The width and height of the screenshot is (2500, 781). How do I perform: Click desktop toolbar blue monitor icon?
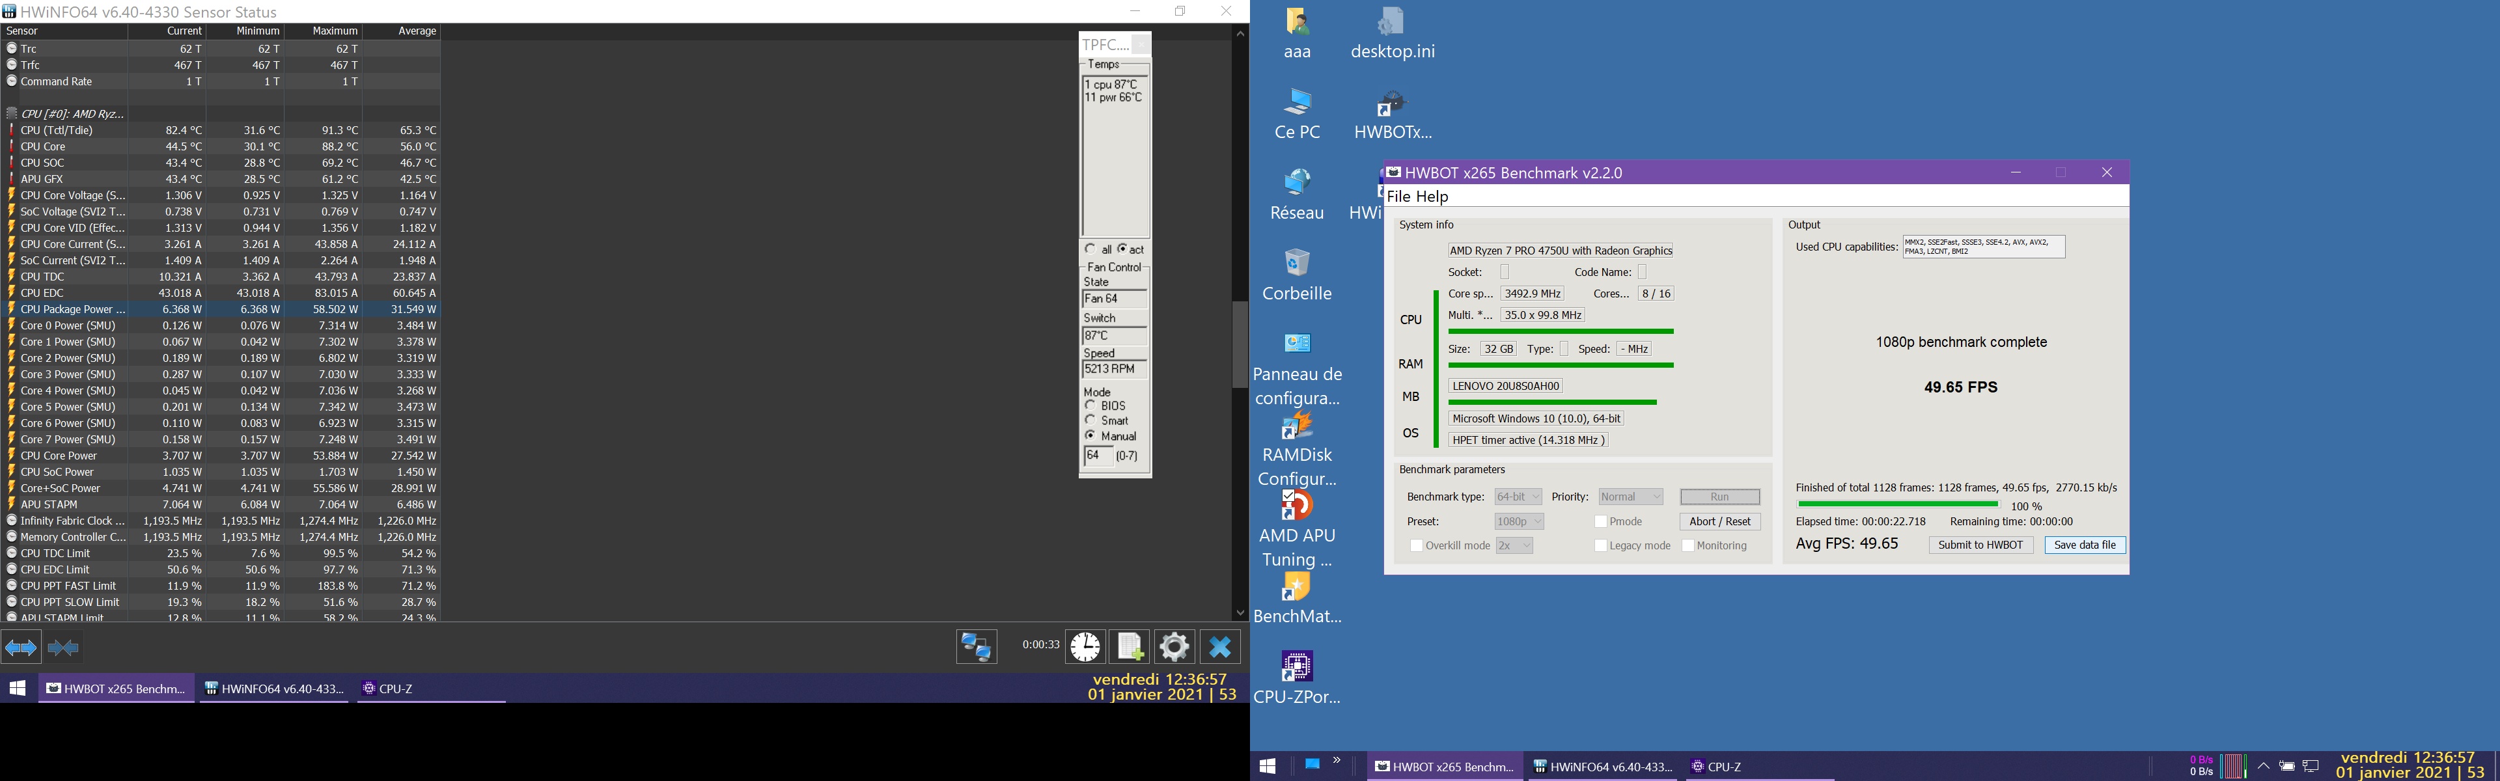1312,765
